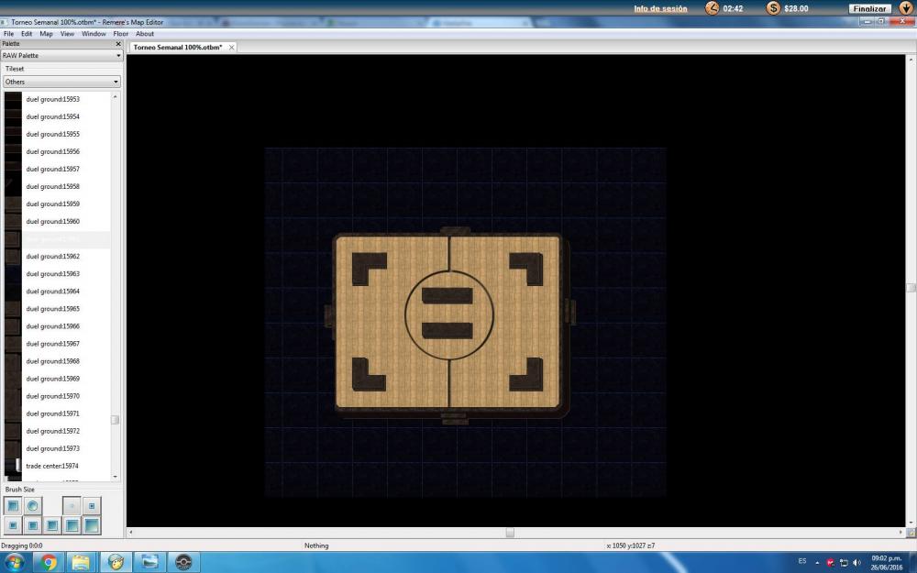This screenshot has height=573, width=917.
Task: Choose the smallest single-dot brush size
Action: [x=72, y=506]
